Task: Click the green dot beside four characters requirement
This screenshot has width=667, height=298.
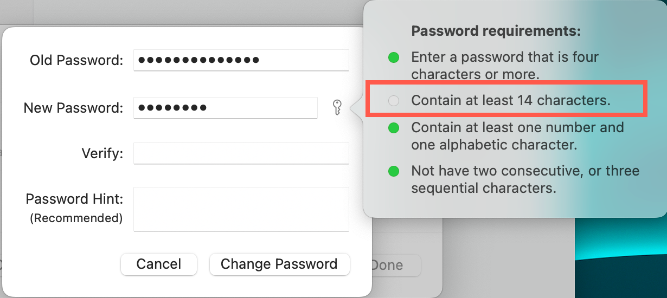Action: [x=394, y=57]
